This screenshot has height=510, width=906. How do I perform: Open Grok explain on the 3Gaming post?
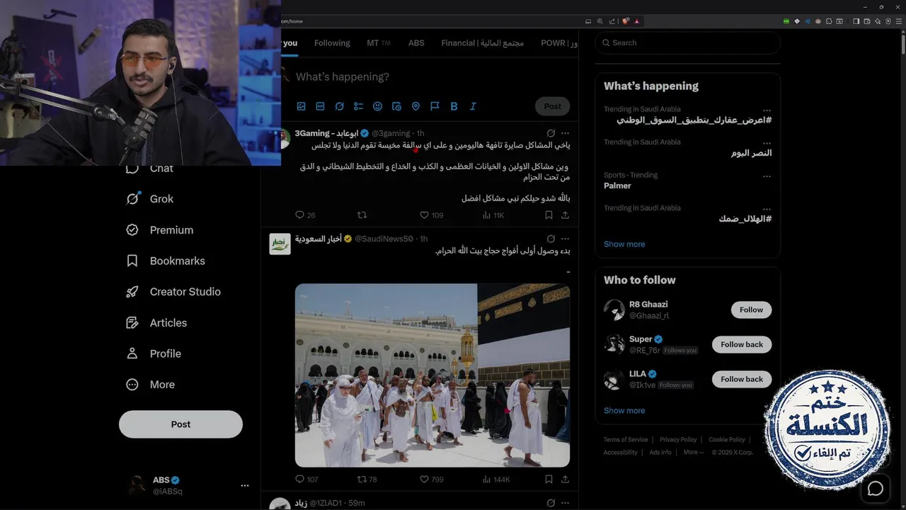click(551, 133)
